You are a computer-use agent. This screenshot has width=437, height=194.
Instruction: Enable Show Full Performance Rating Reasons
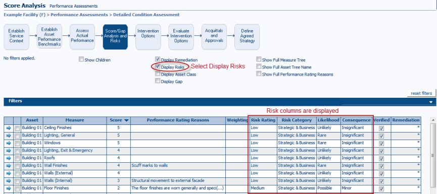click(259, 74)
